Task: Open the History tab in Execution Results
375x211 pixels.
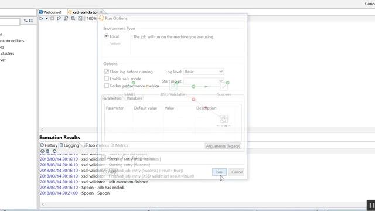Action: [49, 145]
